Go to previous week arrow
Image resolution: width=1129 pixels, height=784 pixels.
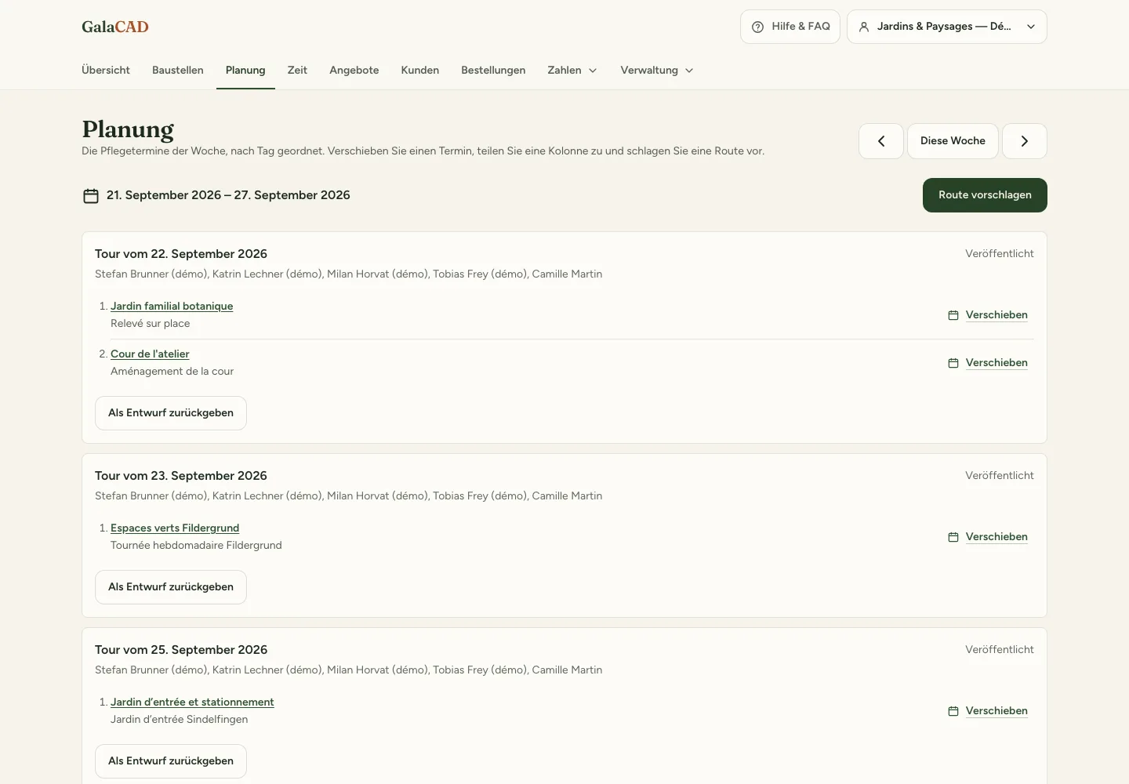tap(881, 141)
